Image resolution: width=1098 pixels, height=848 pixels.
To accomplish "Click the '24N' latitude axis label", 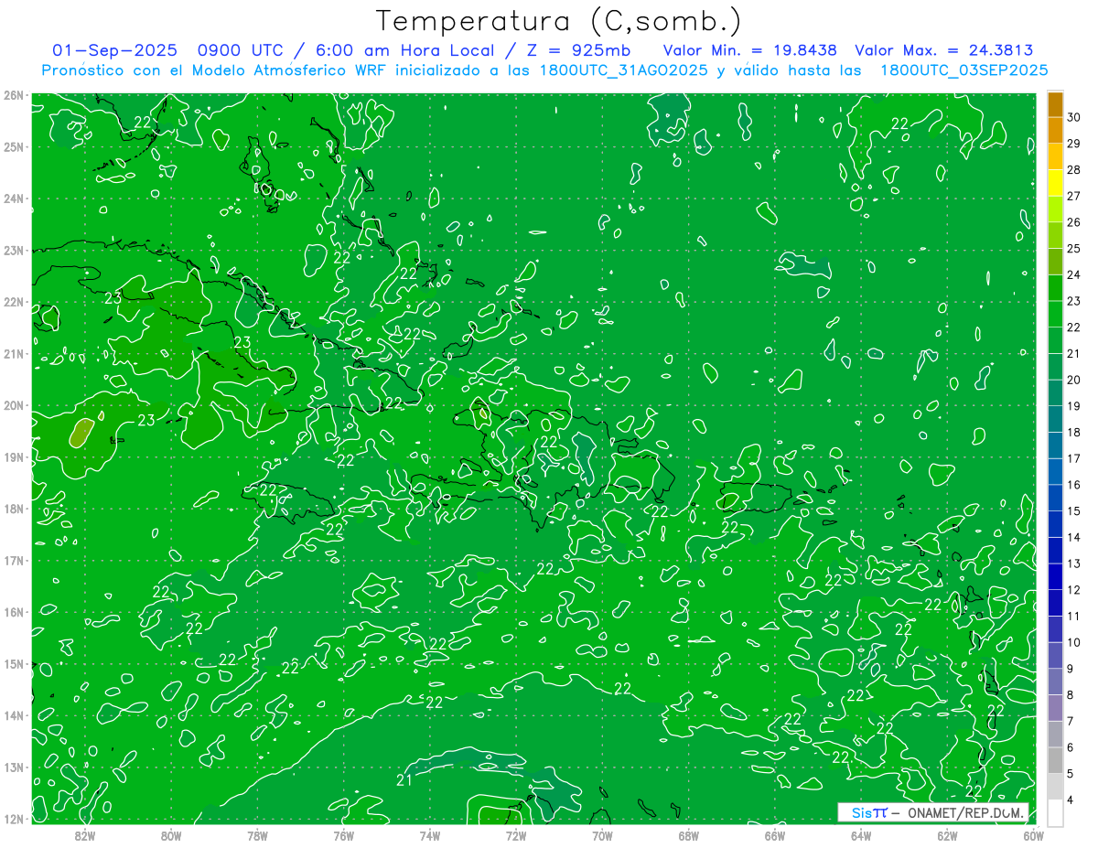I will (x=14, y=199).
